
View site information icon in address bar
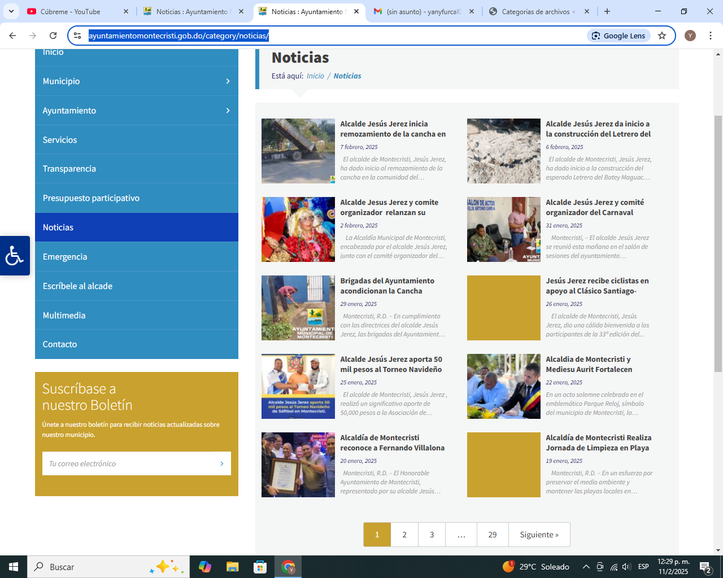[x=78, y=36]
